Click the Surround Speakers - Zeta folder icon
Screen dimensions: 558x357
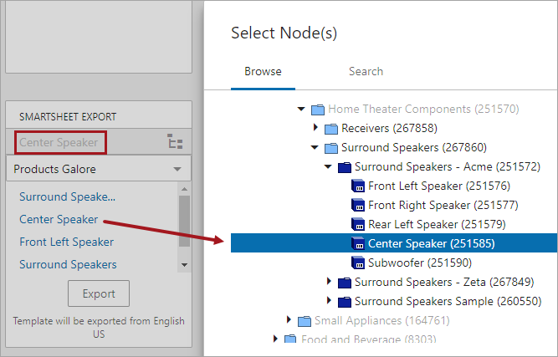[344, 283]
